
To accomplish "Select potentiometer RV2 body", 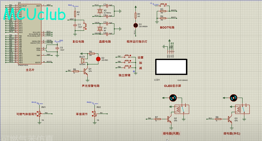I will tap(95, 114).
